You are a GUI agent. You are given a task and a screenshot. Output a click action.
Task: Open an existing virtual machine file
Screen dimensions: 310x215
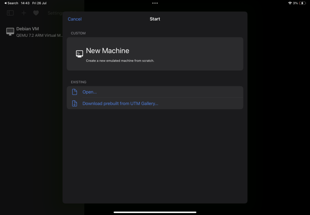point(90,92)
